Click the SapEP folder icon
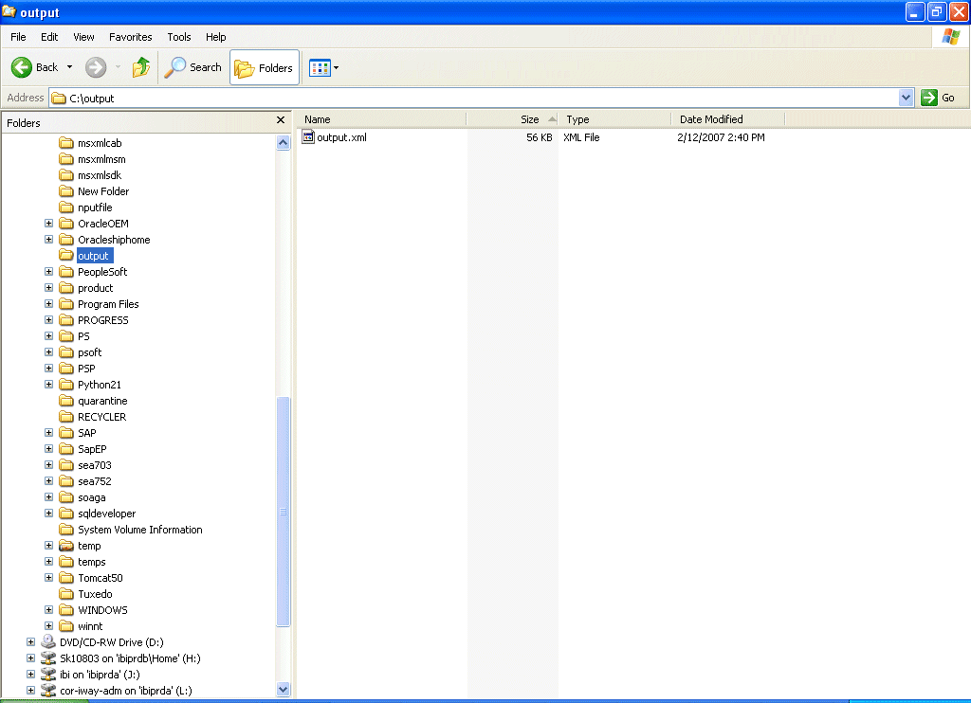 coord(66,449)
